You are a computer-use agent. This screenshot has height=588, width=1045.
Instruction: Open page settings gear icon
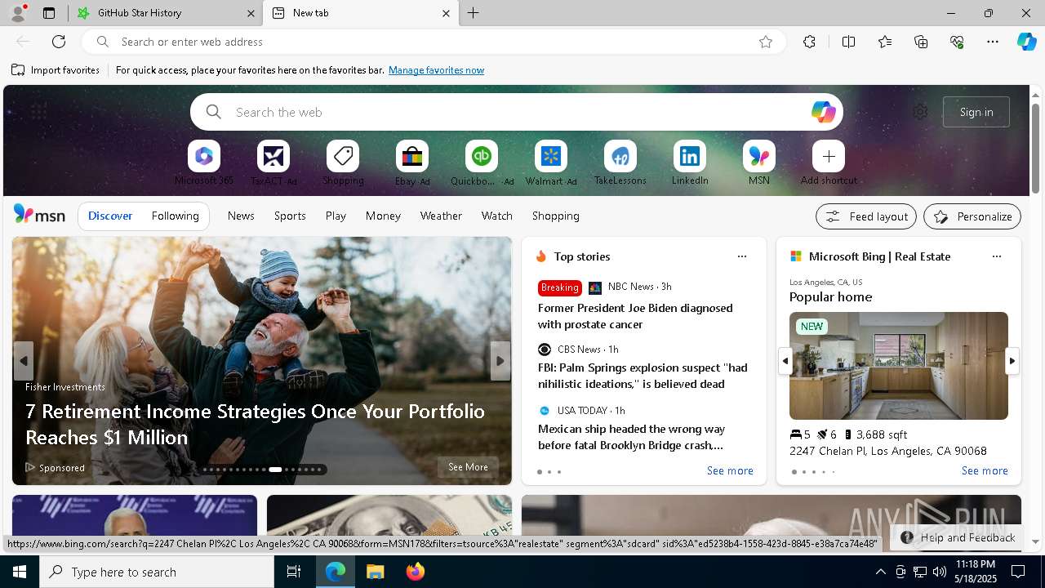[920, 112]
